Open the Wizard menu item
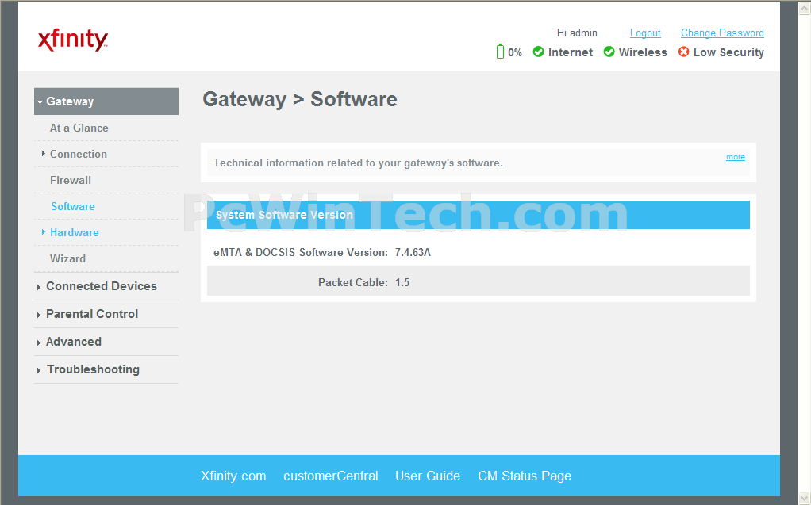811x505 pixels. tap(67, 258)
